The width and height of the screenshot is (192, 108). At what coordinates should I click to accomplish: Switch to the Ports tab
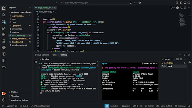coord(54,55)
